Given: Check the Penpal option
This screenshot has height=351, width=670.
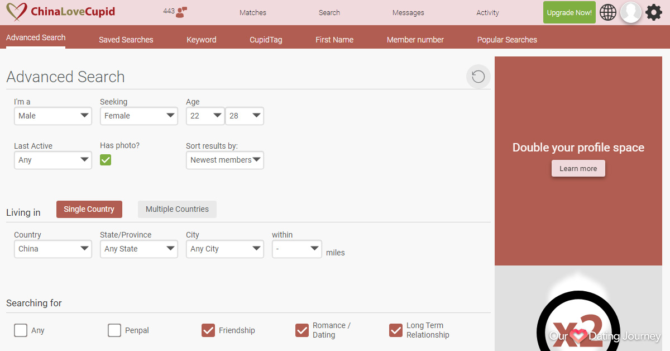Looking at the screenshot, I should click(x=114, y=330).
